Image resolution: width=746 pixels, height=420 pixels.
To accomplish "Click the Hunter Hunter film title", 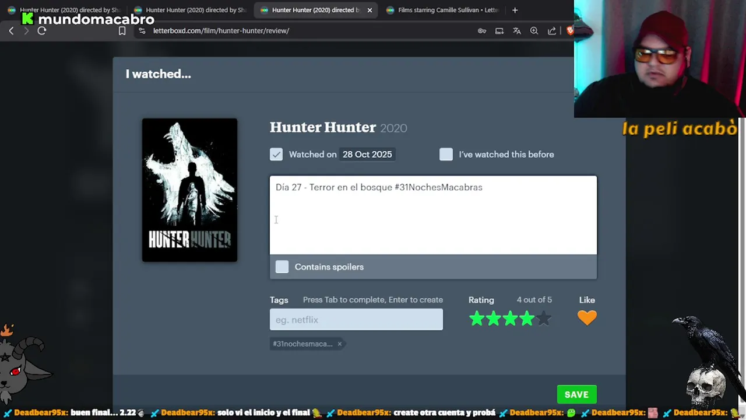I will click(x=323, y=127).
